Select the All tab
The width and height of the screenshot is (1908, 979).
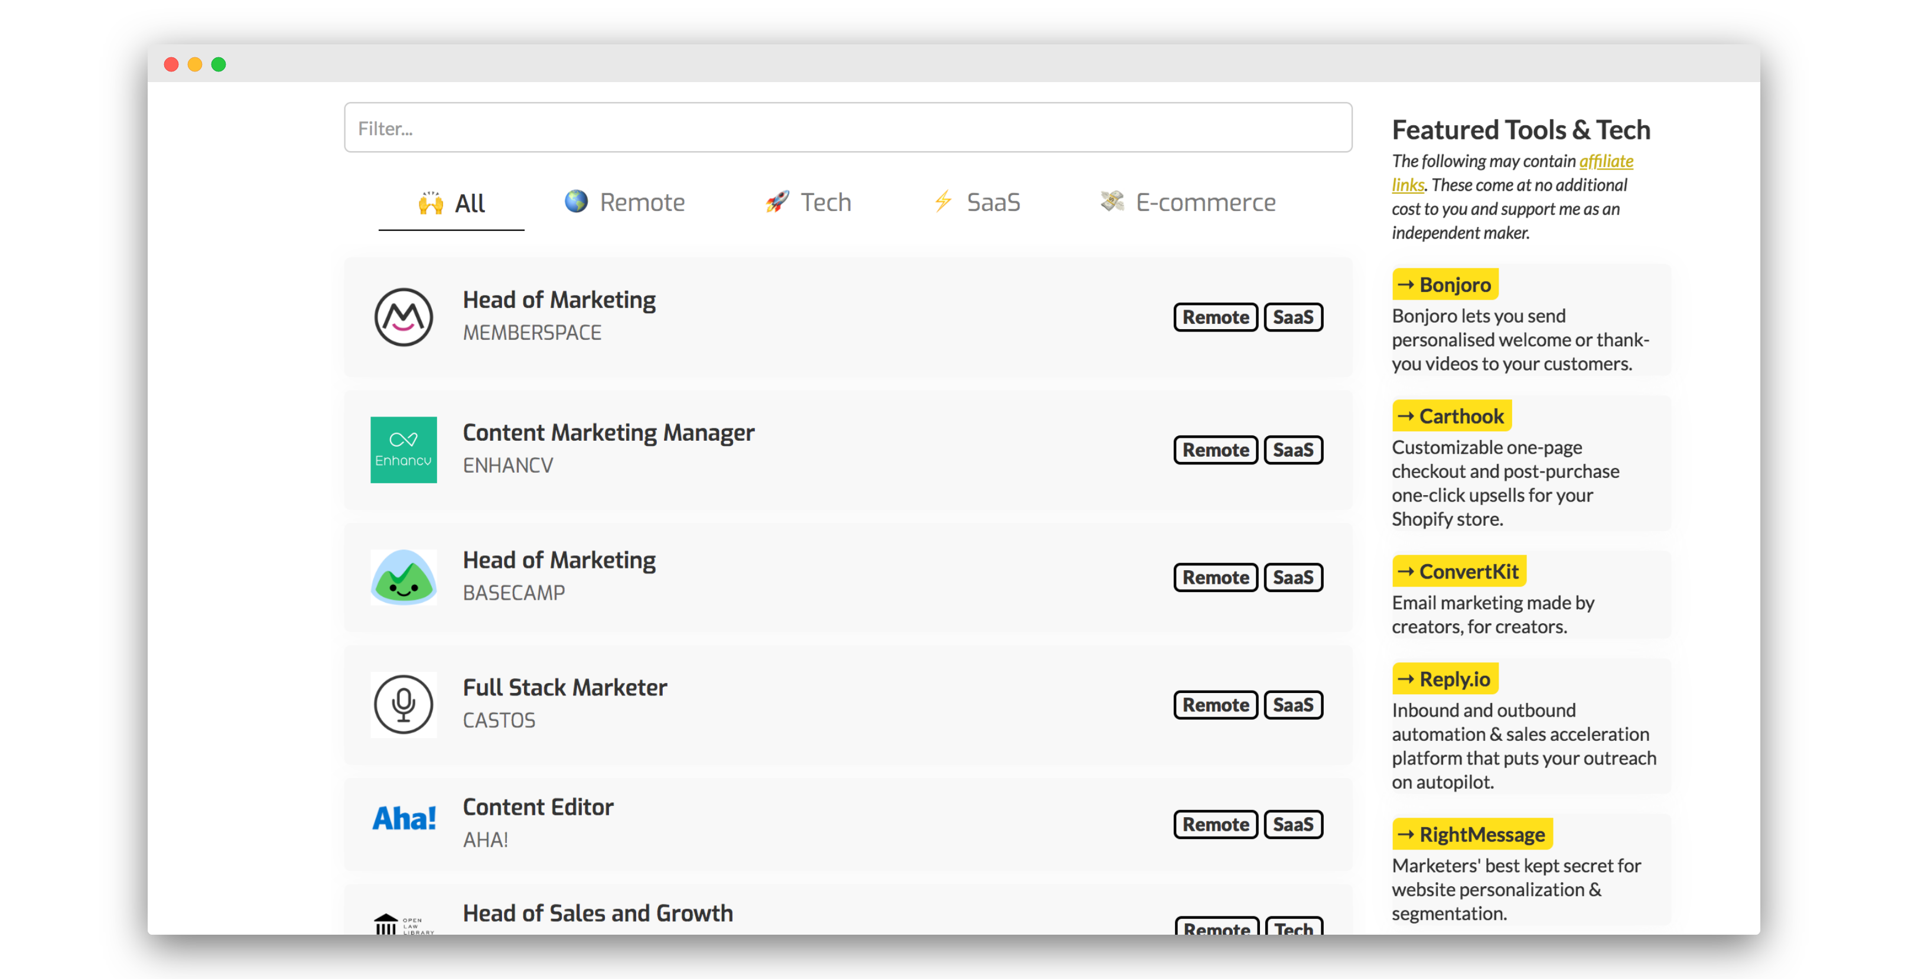[x=451, y=202]
